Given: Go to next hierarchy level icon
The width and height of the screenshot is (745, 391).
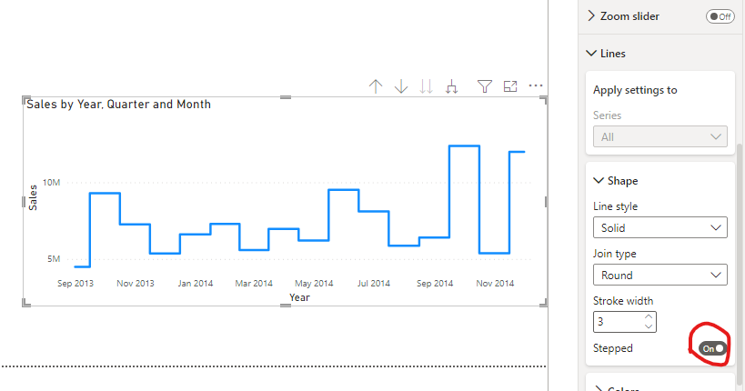Looking at the screenshot, I should coord(427,86).
